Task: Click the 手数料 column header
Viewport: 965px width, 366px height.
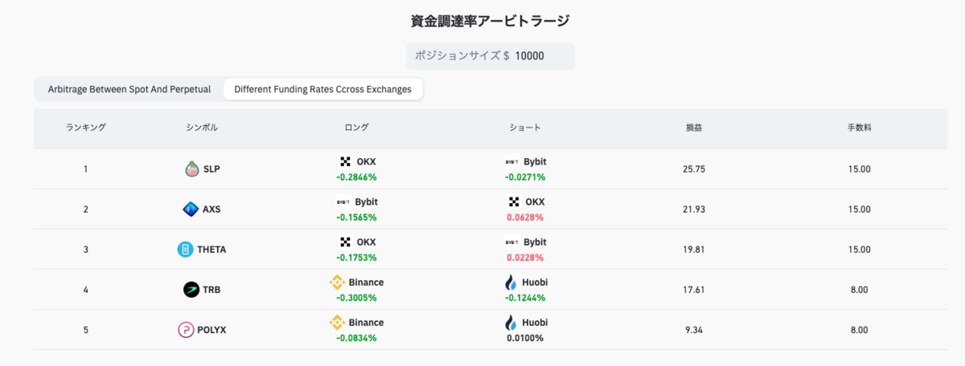Action: tap(860, 128)
